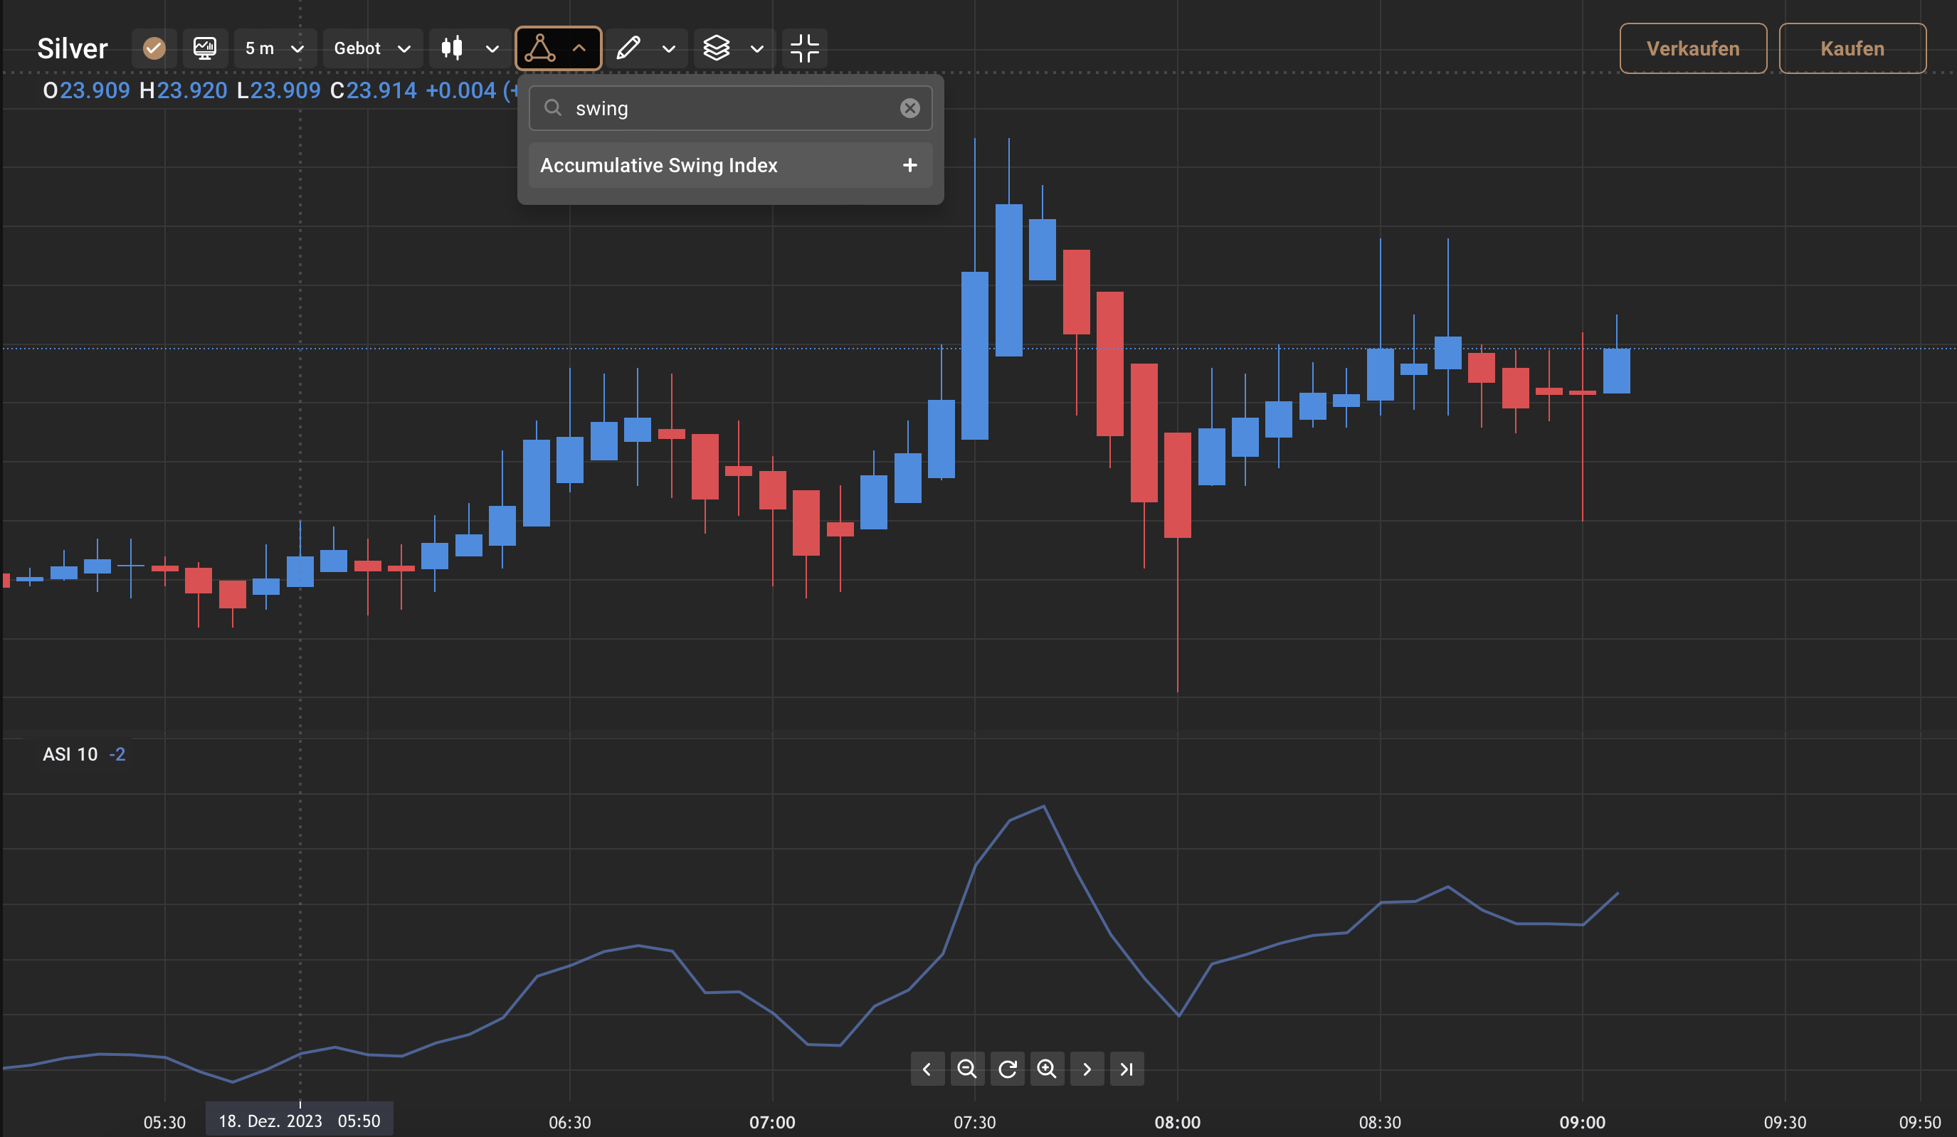Click the closing price value C23.914
1957x1137 pixels.
coord(374,91)
